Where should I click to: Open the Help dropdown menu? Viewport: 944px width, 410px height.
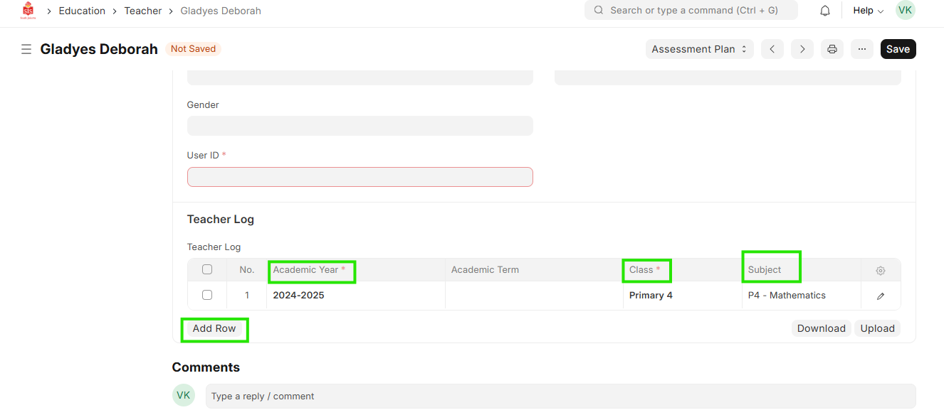868,11
